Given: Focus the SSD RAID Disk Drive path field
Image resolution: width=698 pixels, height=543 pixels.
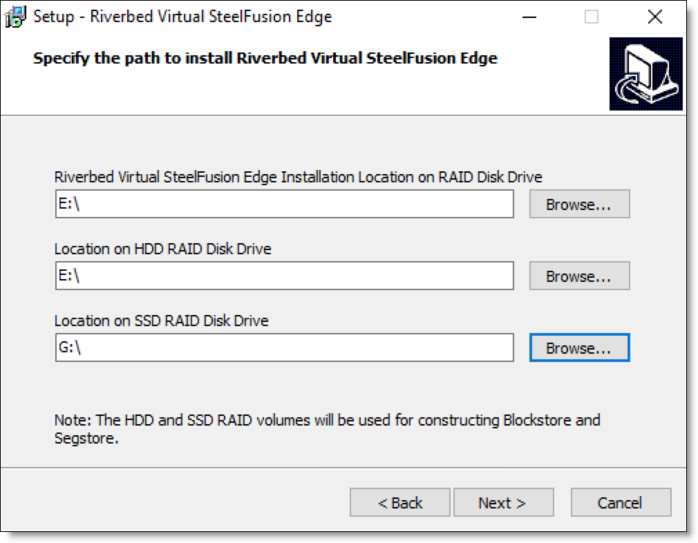Looking at the screenshot, I should [x=285, y=347].
